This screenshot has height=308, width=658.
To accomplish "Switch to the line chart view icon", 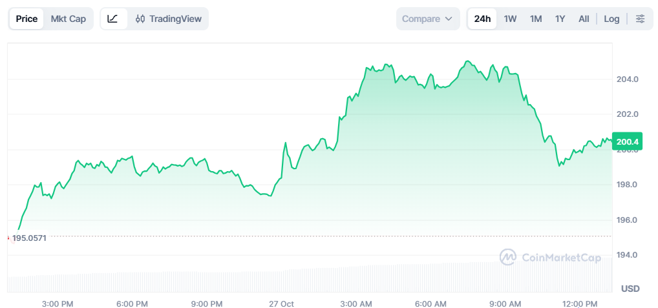I will (112, 19).
